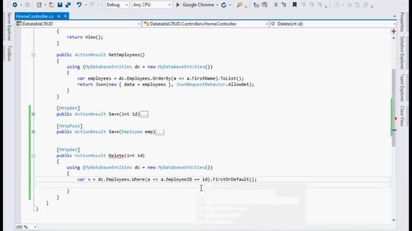Toggle a bookmark on the current line
This screenshot has width=412, height=231.
pyautogui.click(x=295, y=4)
